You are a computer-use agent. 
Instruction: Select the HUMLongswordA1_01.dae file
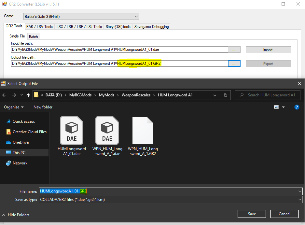tap(72, 136)
